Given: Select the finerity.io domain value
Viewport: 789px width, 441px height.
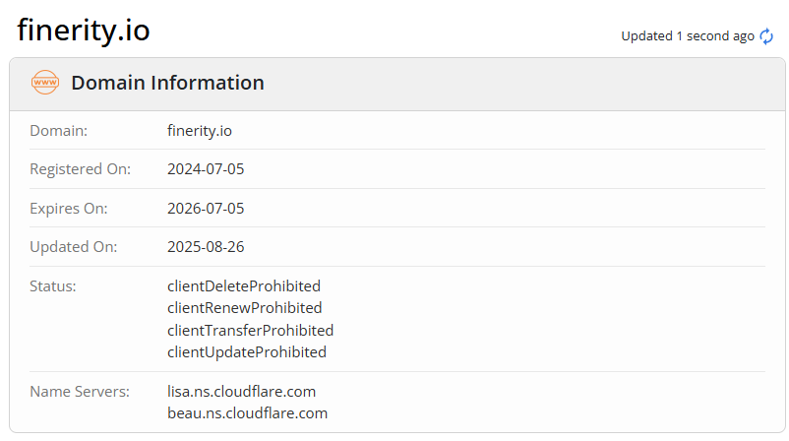Looking at the screenshot, I should 200,130.
